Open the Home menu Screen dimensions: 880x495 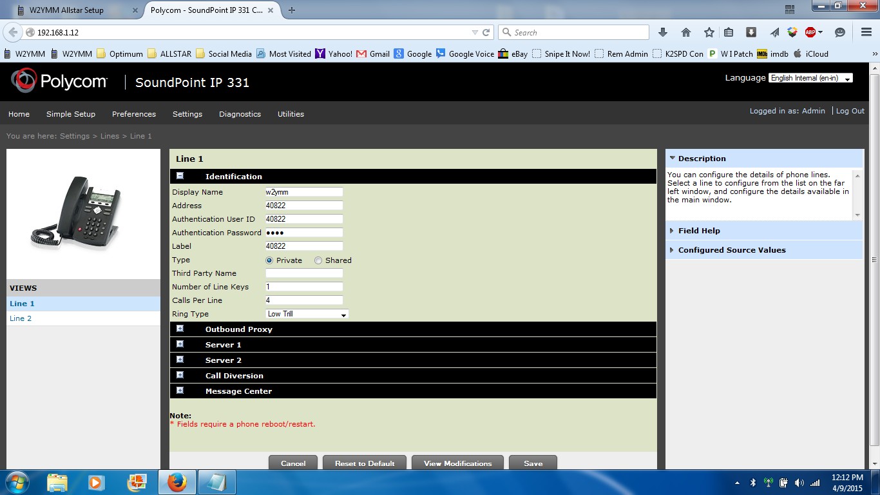[19, 114]
